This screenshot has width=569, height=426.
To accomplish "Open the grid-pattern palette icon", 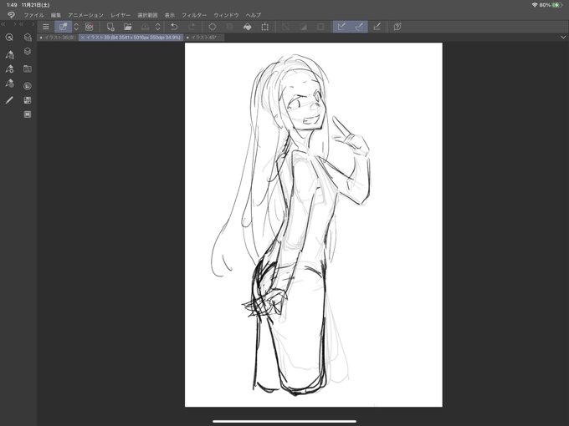I will point(28,100).
